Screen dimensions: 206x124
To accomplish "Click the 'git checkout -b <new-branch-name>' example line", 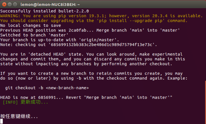I will (x=47, y=88).
